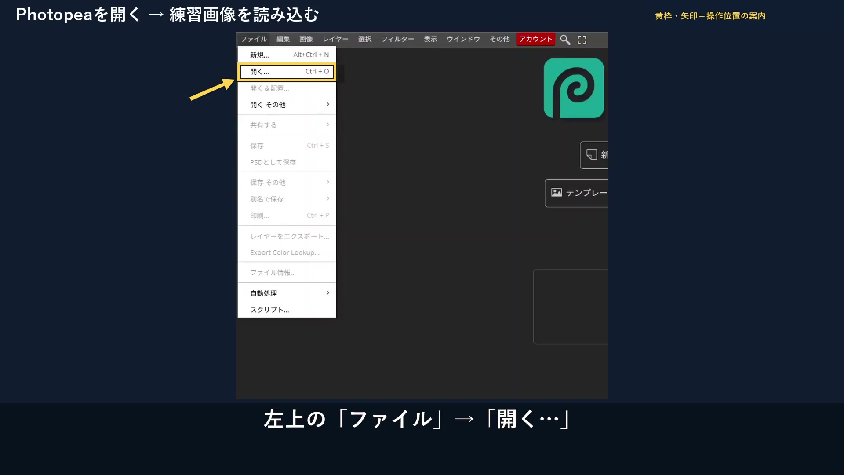The image size is (844, 475).
Task: Choose 新規... from the file menu
Action: (x=287, y=55)
